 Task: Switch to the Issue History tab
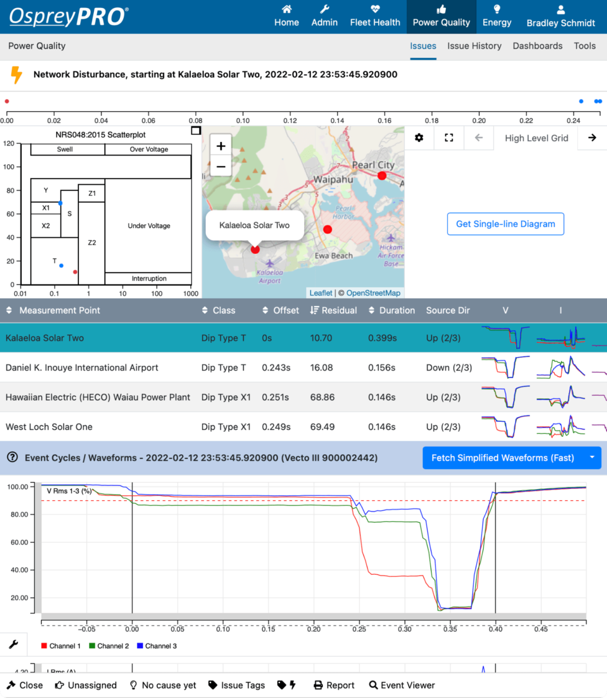click(475, 45)
